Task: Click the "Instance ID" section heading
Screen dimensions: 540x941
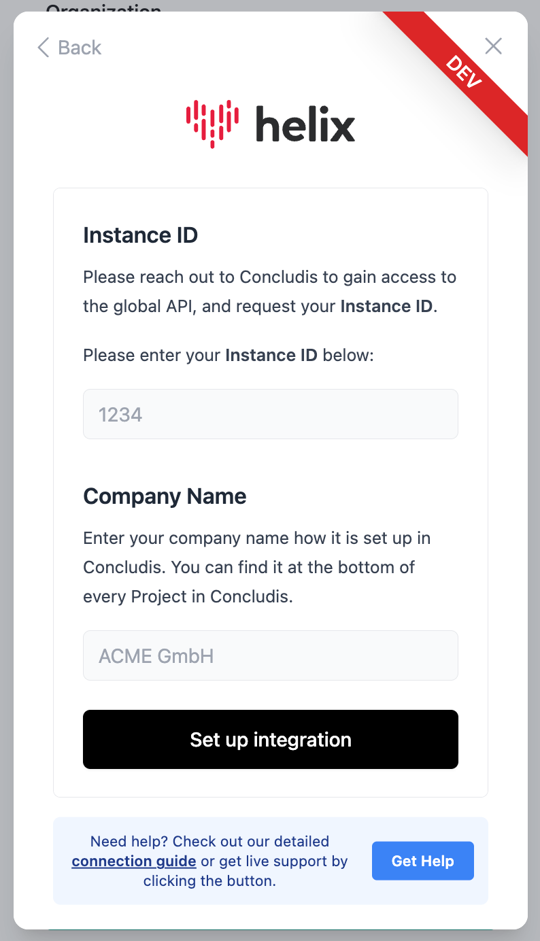Action: coord(140,235)
